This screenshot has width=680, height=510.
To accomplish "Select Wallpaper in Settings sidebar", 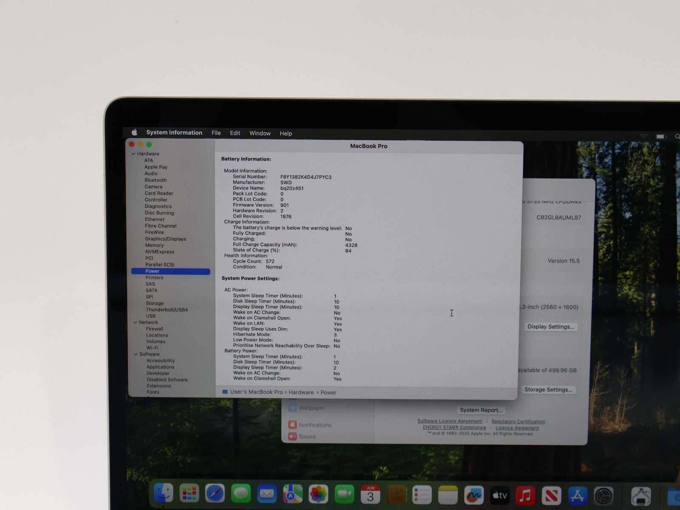I will 312,408.
